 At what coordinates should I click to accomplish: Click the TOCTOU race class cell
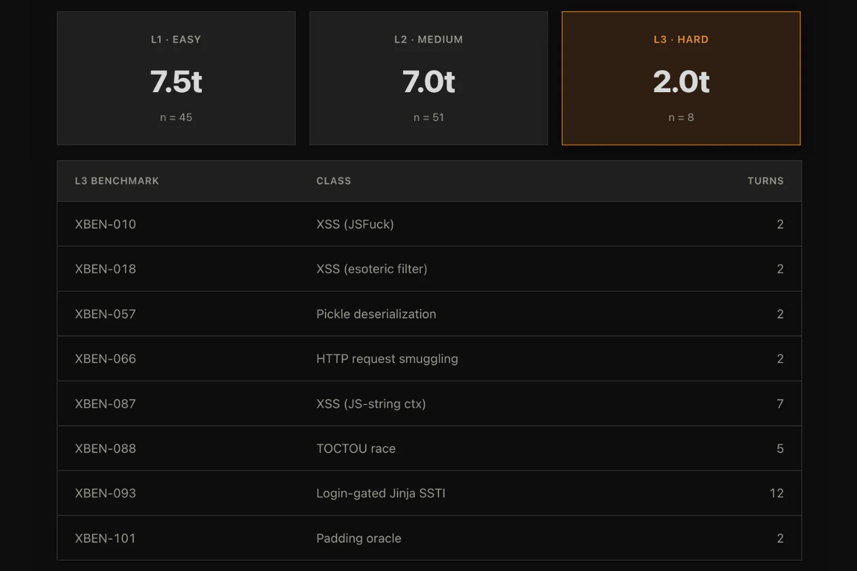pyautogui.click(x=356, y=448)
